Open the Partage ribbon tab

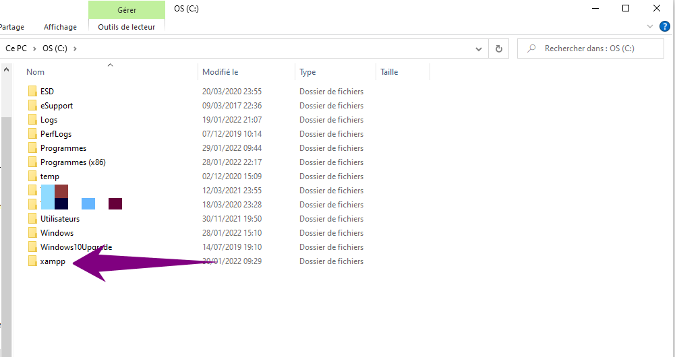click(11, 27)
